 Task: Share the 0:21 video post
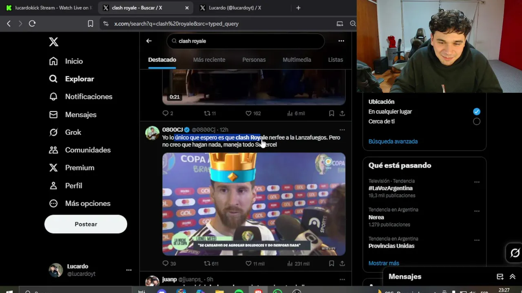click(342, 113)
